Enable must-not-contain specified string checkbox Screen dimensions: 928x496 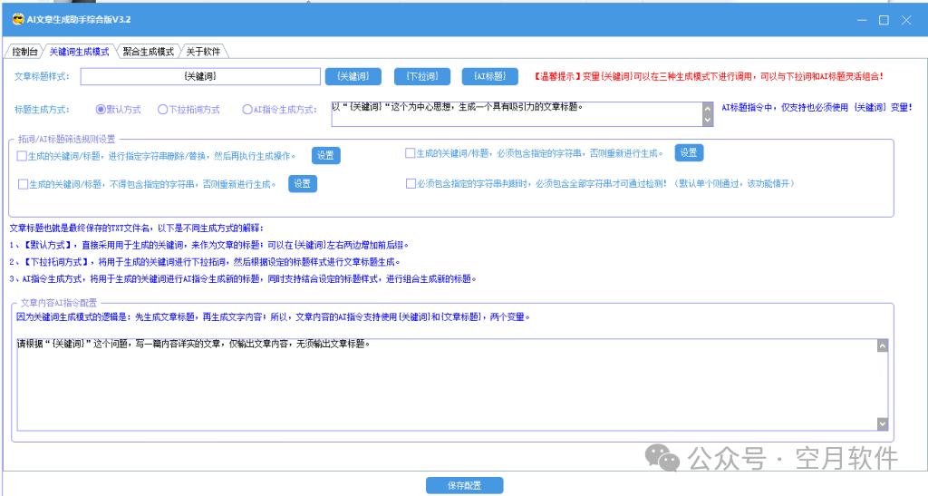[23, 184]
